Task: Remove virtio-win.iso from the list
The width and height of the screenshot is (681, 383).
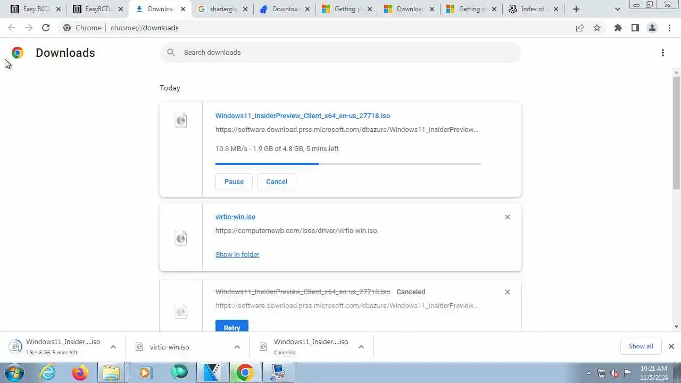Action: (x=508, y=217)
